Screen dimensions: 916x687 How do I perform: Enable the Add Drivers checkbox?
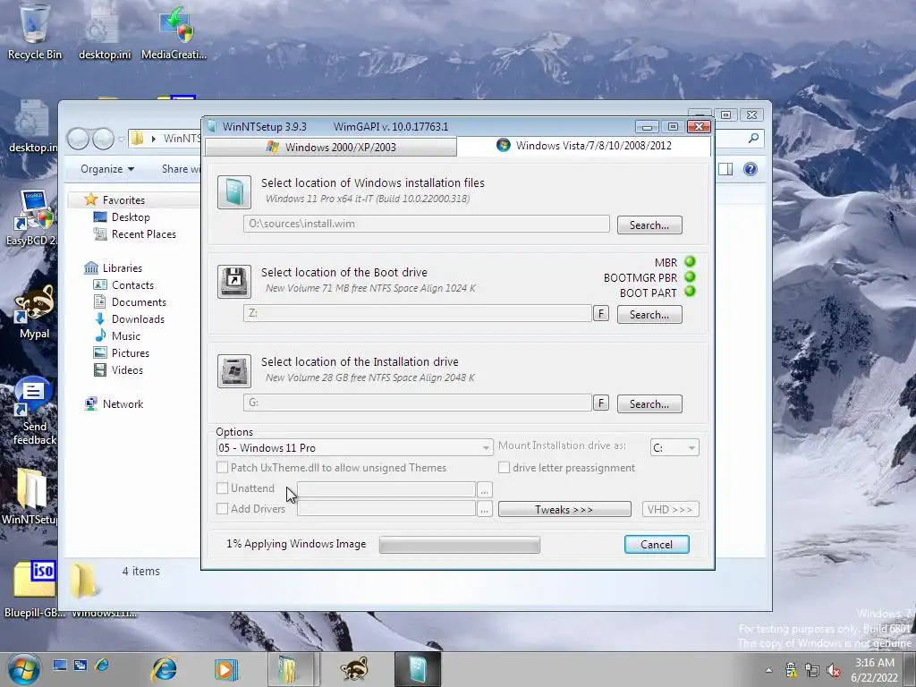[x=222, y=509]
